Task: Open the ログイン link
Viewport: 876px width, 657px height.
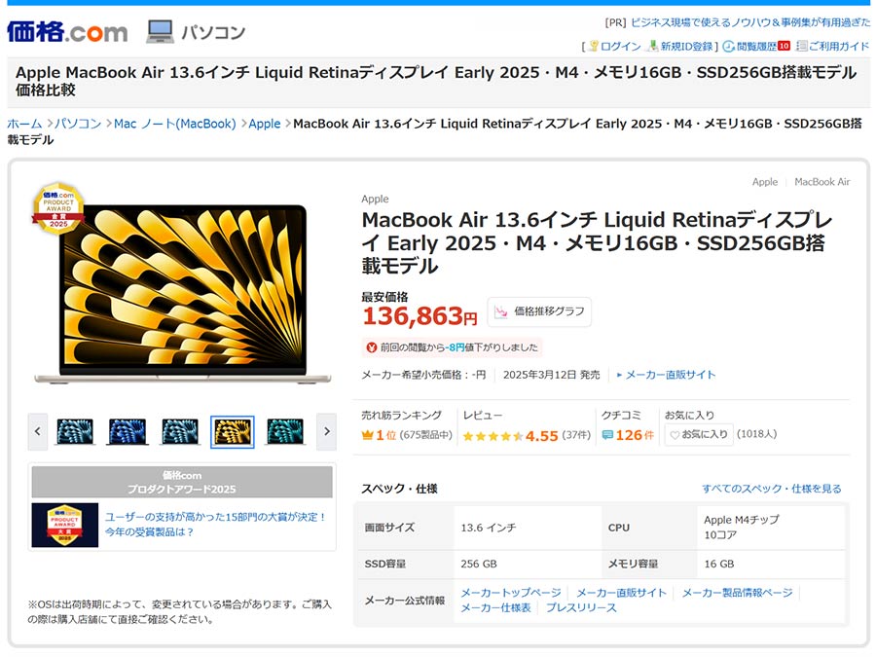Action: [620, 47]
